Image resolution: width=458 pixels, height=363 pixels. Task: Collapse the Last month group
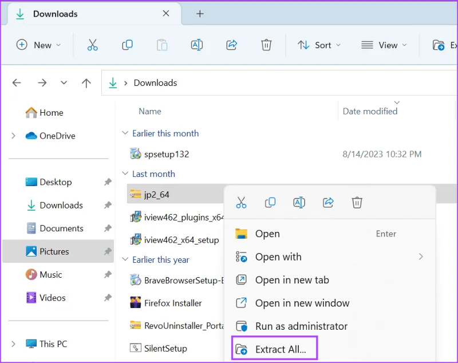[x=125, y=173]
